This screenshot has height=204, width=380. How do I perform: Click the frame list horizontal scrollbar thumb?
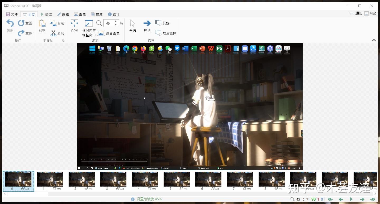(27, 194)
